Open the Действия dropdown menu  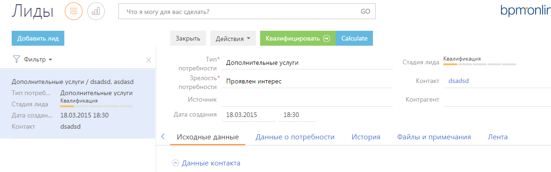coord(234,39)
